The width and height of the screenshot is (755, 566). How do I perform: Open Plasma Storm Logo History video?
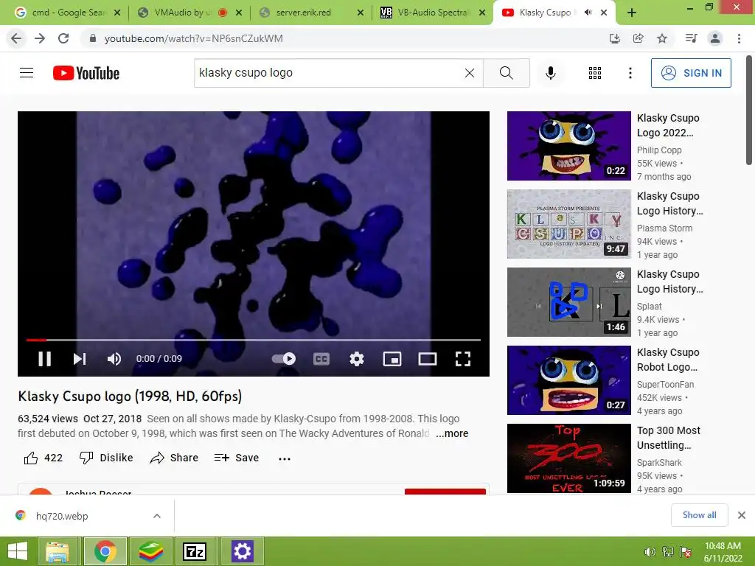tap(568, 224)
